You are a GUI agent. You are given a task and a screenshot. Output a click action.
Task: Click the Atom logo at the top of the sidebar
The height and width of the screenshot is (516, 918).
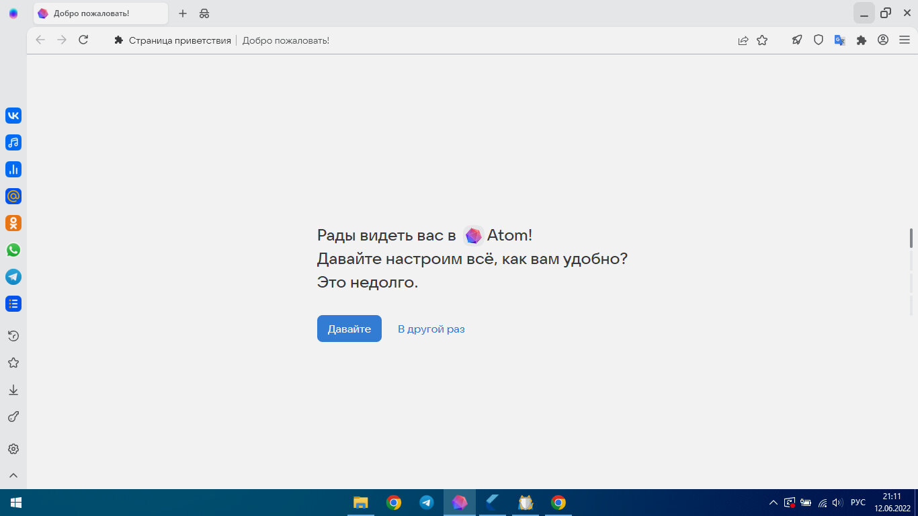13,13
